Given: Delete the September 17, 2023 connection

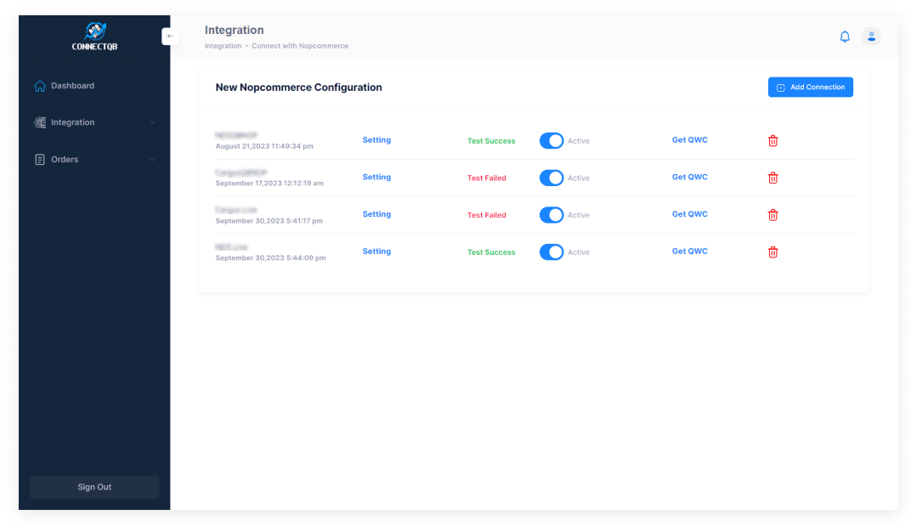Looking at the screenshot, I should (773, 178).
